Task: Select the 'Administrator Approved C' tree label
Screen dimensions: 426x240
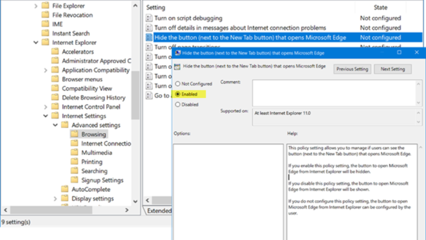Action: pyautogui.click(x=97, y=61)
